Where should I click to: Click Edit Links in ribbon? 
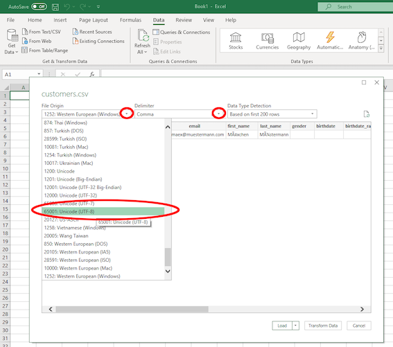[x=167, y=51]
